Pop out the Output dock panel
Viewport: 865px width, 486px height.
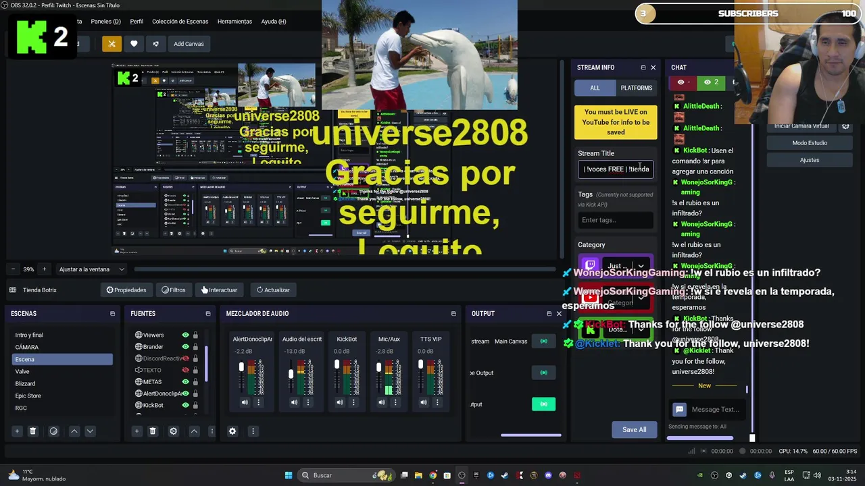click(549, 314)
